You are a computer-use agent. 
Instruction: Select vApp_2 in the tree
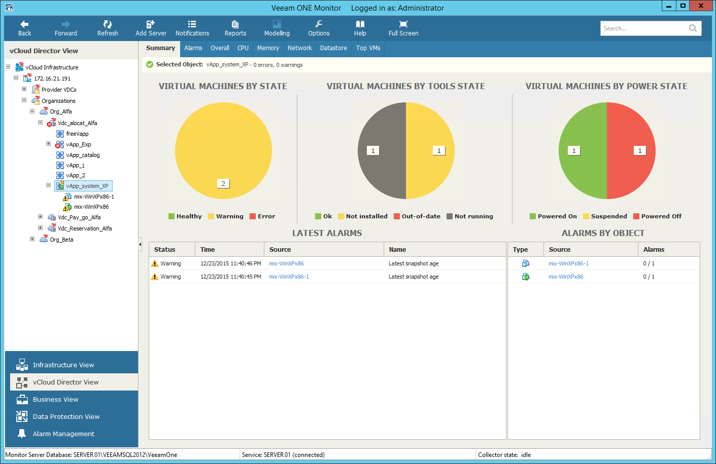tap(76, 175)
